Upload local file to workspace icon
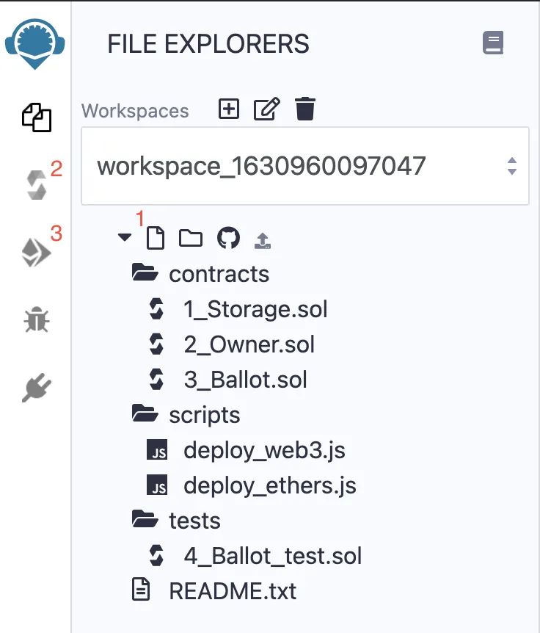The width and height of the screenshot is (540, 633). [x=263, y=241]
